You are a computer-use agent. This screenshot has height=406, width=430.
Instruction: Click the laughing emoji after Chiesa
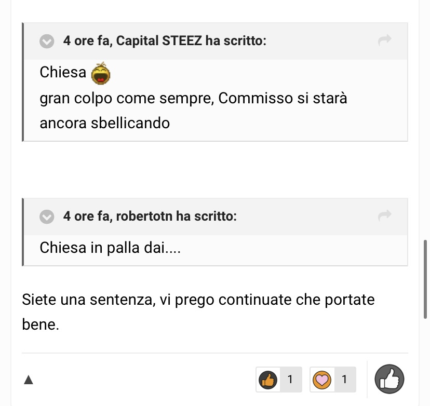(x=101, y=73)
